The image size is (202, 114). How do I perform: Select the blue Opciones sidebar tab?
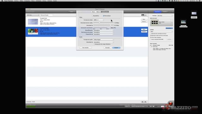(x=157, y=12)
